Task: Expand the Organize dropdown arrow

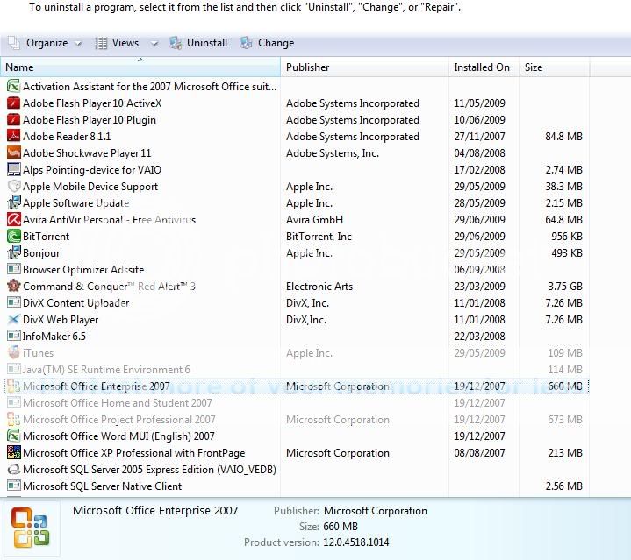Action: pos(78,44)
